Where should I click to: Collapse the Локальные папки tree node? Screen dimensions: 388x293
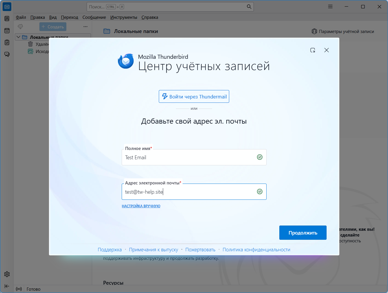[x=18, y=37]
